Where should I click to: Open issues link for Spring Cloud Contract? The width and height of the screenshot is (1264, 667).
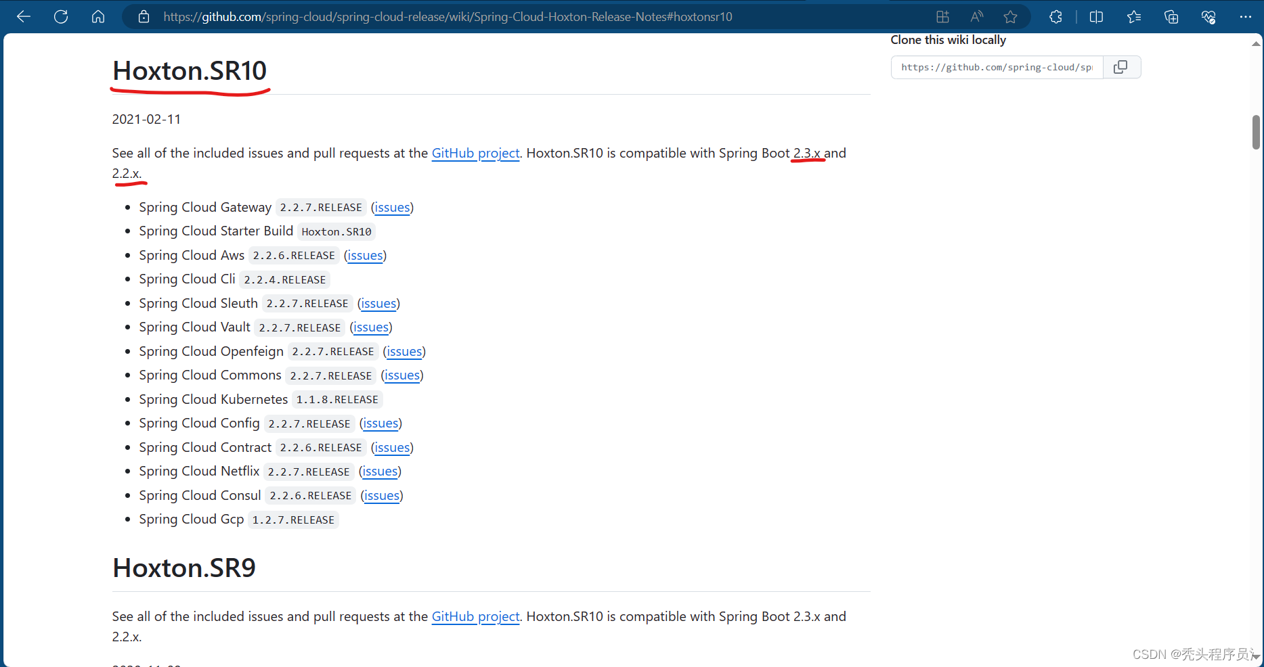[392, 448]
